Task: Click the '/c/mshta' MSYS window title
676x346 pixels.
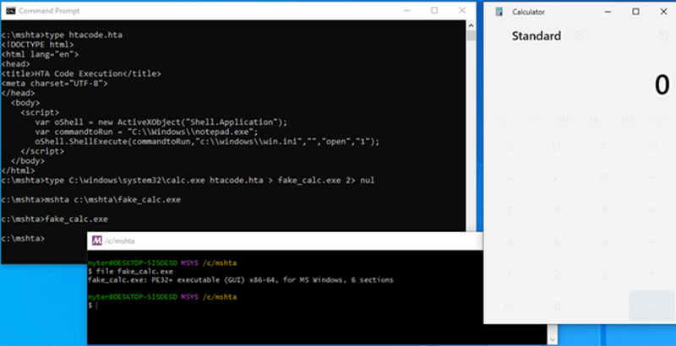Action: (x=120, y=241)
